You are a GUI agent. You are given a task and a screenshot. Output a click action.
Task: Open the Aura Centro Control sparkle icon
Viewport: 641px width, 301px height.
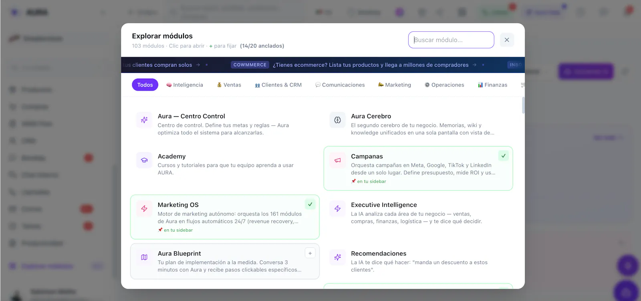point(144,120)
